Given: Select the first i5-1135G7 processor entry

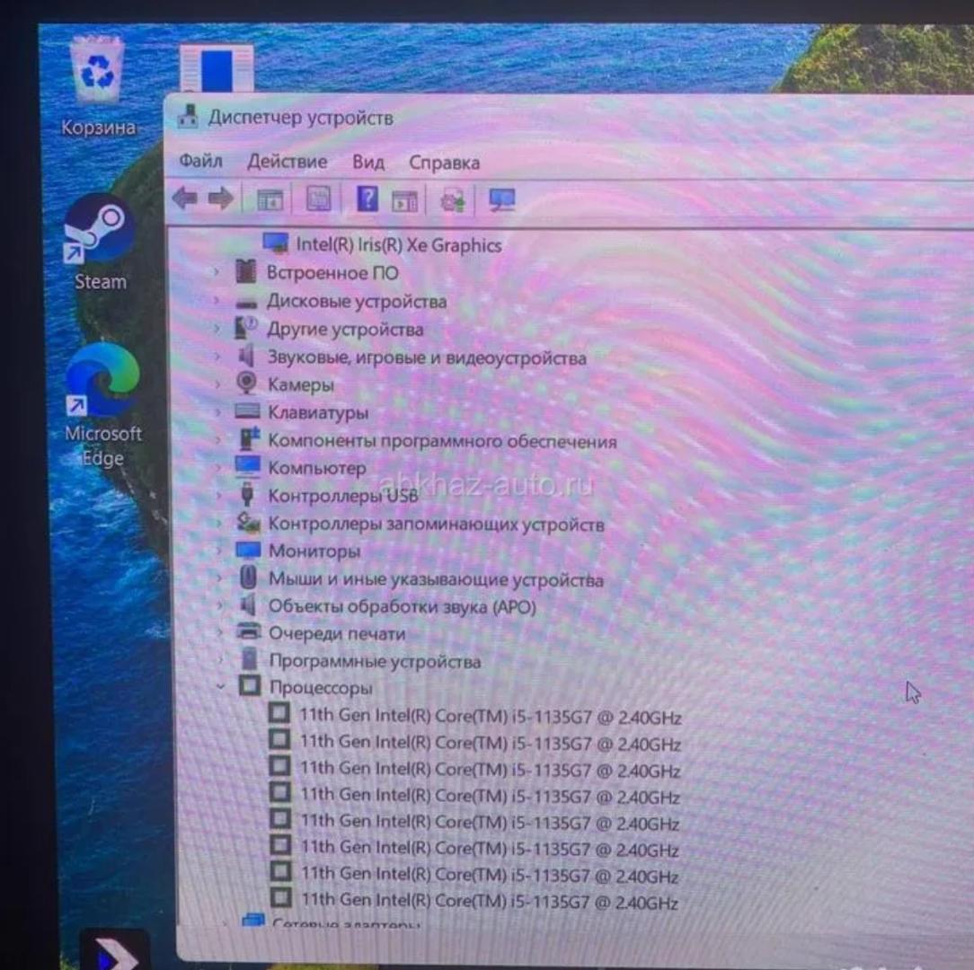Looking at the screenshot, I should coord(490,717).
